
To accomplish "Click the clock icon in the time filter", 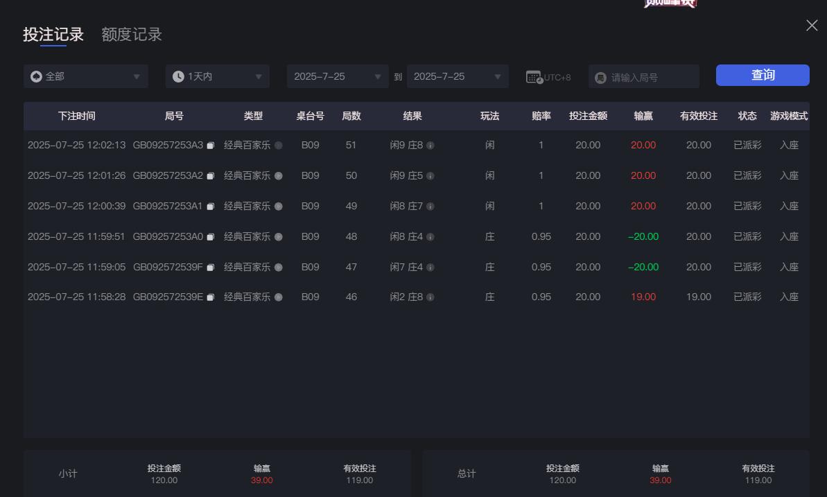I will 177,76.
